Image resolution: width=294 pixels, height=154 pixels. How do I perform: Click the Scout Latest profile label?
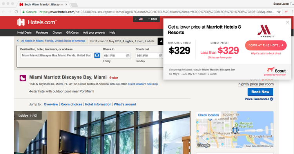[x=283, y=4]
